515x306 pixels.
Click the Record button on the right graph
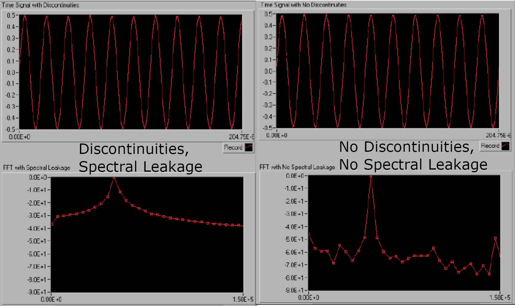click(490, 146)
